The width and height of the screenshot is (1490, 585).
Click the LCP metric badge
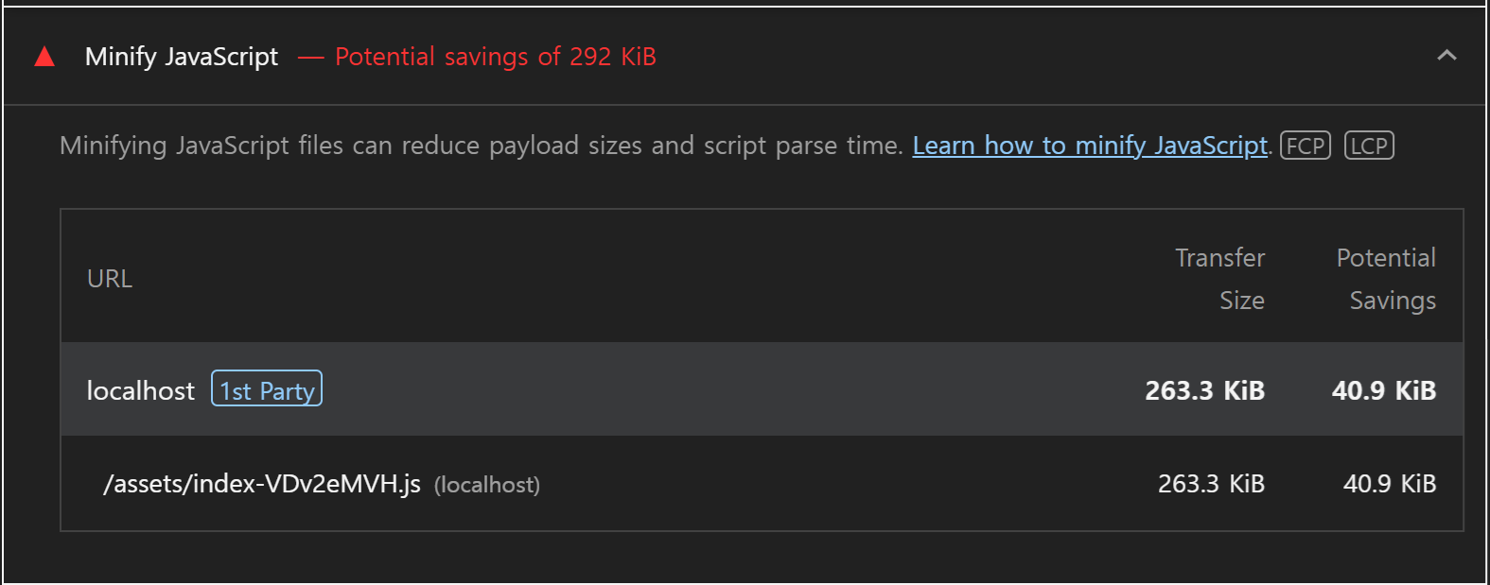point(1369,146)
